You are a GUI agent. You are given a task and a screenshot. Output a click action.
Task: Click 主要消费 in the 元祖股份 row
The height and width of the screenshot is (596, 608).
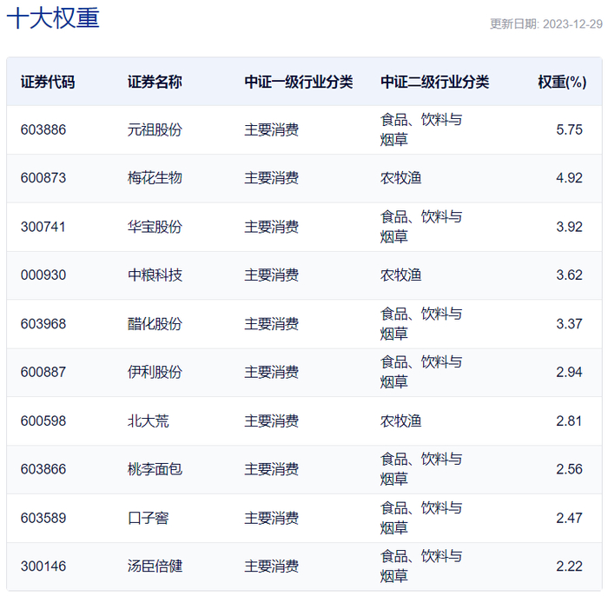tap(271, 129)
